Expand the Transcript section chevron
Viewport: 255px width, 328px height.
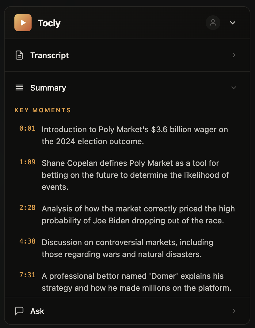pos(234,55)
